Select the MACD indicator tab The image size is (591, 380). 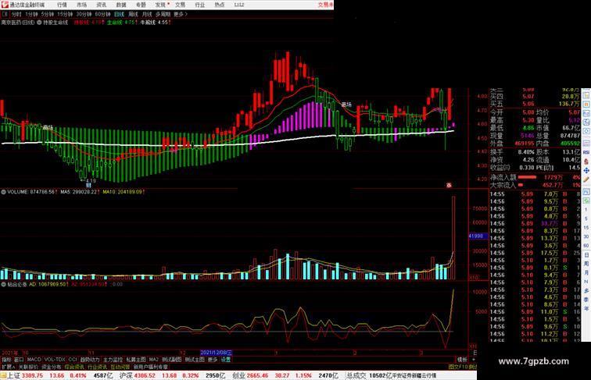(34, 360)
